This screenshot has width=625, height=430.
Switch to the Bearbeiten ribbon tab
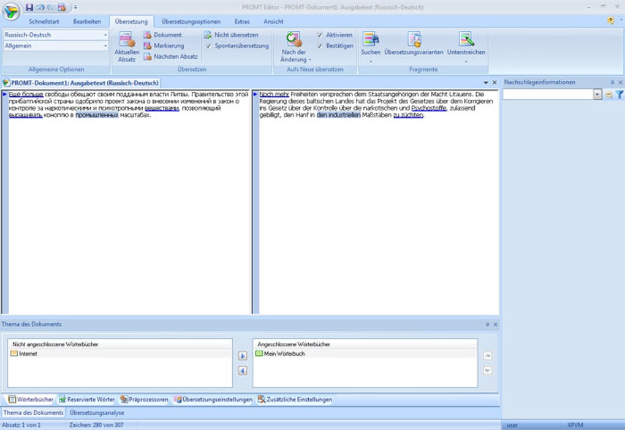pos(87,21)
